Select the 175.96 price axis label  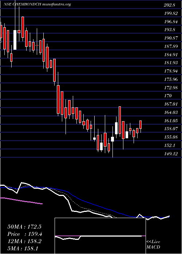coord(171,79)
